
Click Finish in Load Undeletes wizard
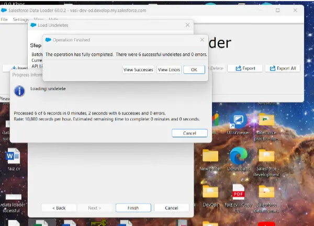pyautogui.click(x=133, y=208)
